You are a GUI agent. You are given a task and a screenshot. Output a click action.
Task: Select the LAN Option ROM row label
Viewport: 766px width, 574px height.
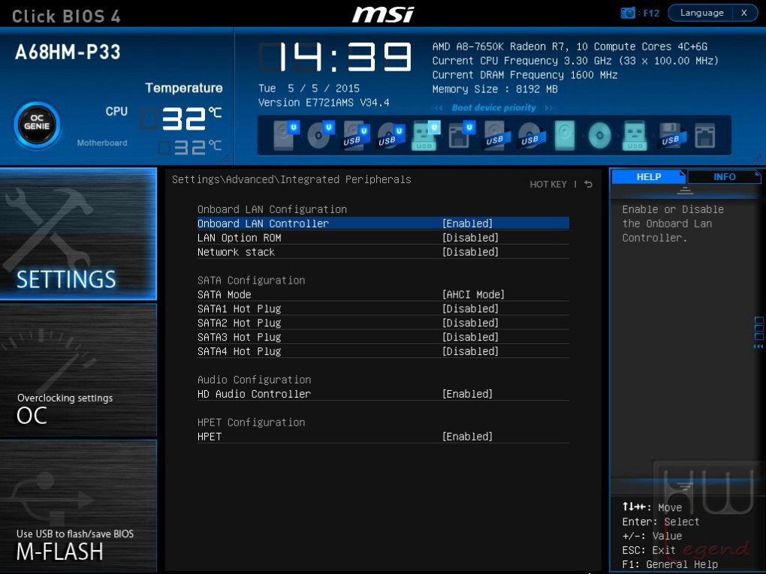pyautogui.click(x=239, y=238)
